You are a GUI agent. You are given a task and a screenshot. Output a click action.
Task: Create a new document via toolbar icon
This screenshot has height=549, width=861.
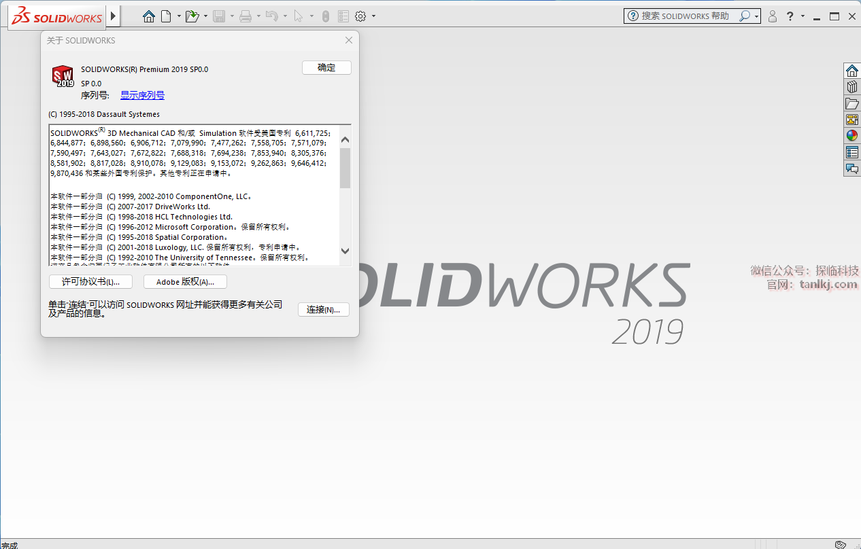point(166,16)
